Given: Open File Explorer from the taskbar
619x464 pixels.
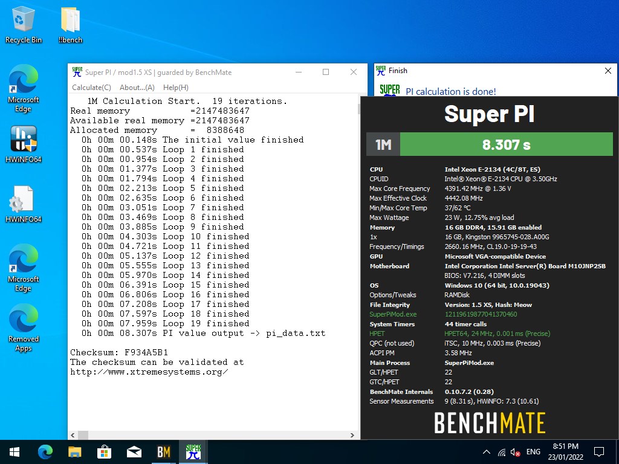Looking at the screenshot, I should (x=74, y=452).
